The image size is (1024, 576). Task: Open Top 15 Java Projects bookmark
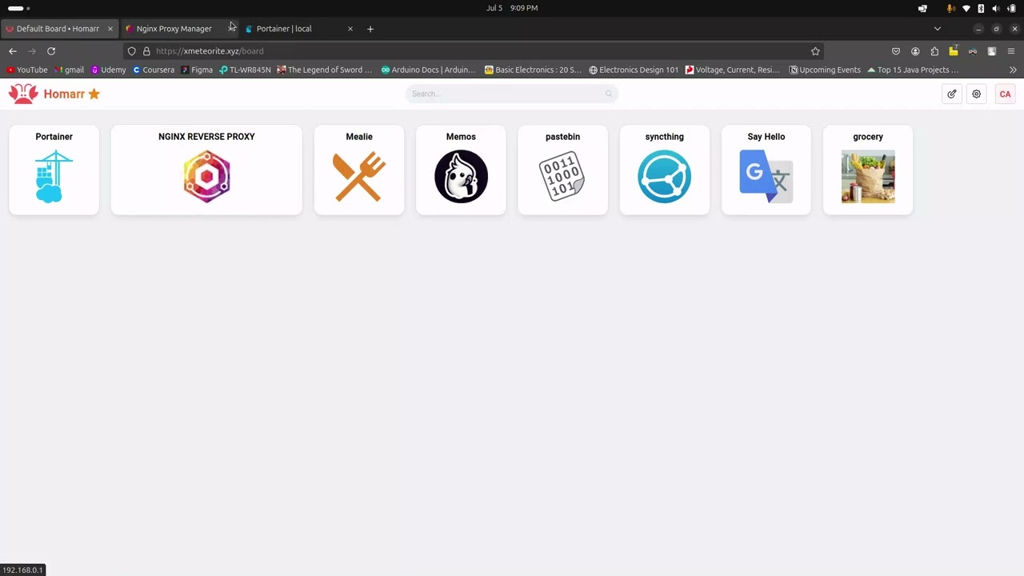coord(913,70)
